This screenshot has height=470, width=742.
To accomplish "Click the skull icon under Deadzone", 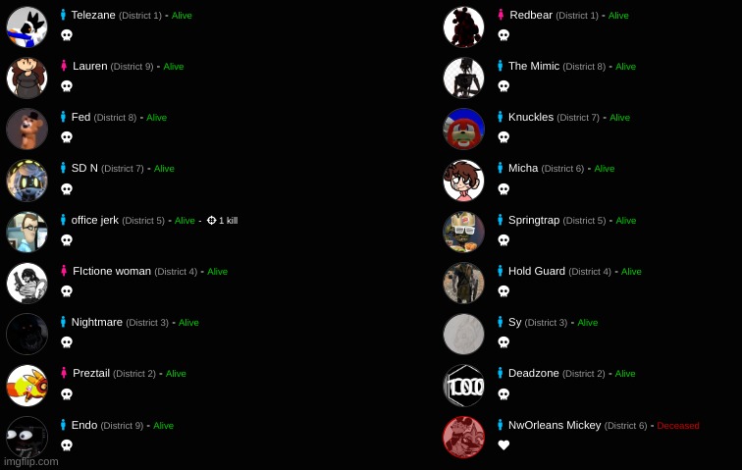I will 503,393.
